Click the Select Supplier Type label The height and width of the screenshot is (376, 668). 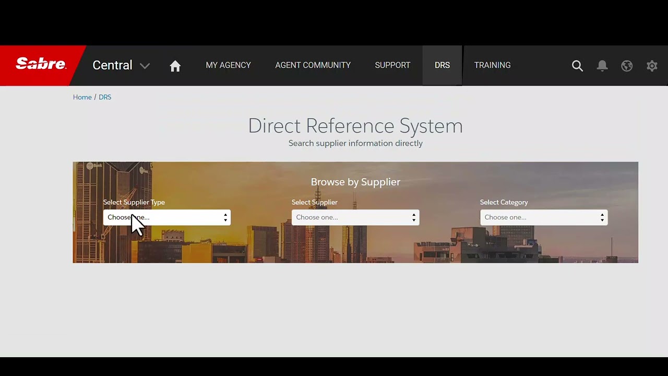click(134, 202)
